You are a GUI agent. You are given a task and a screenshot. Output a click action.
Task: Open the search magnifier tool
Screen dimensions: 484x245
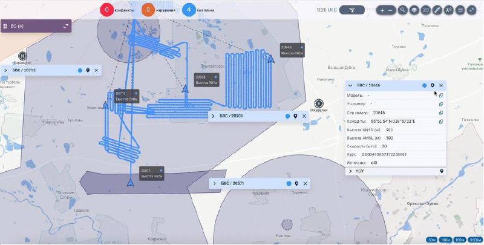[402, 10]
